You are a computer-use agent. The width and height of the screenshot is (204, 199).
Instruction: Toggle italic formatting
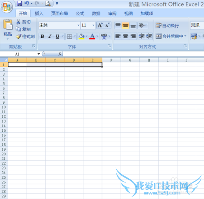coord(50,36)
